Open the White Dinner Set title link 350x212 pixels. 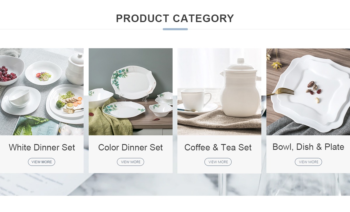coord(42,147)
